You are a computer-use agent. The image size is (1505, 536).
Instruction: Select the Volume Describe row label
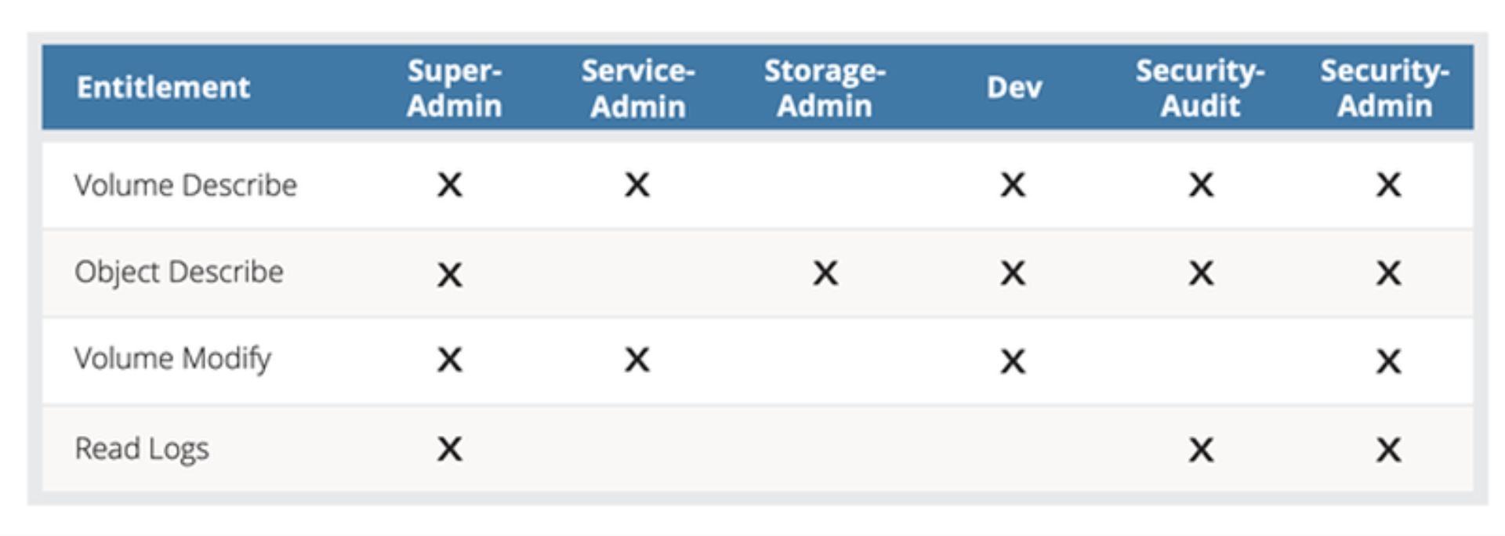[186, 186]
